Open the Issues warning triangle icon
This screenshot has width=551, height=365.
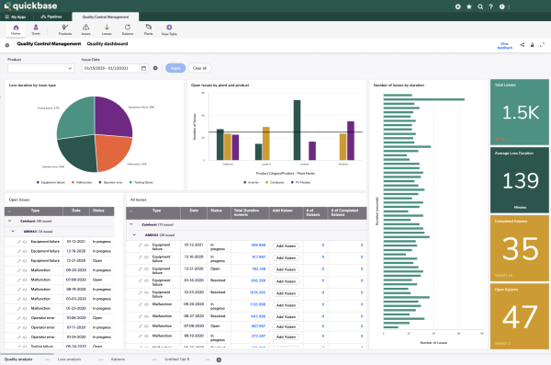click(x=85, y=27)
